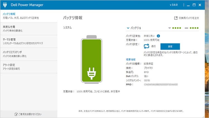Viewport: 209px width, 118px height.
Task: Click the bottom 充電状態 status line
Action: click(x=91, y=92)
